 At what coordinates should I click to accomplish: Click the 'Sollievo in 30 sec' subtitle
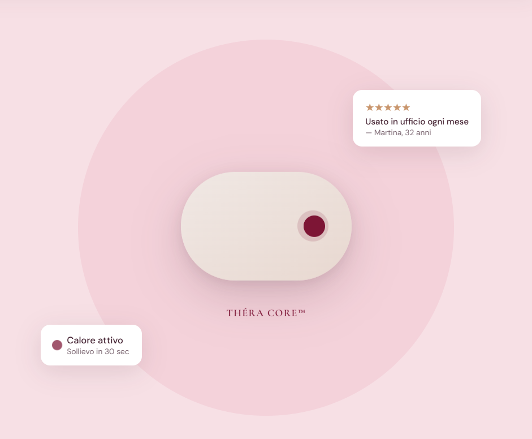coord(98,351)
